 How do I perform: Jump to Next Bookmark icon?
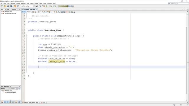(56, 12)
